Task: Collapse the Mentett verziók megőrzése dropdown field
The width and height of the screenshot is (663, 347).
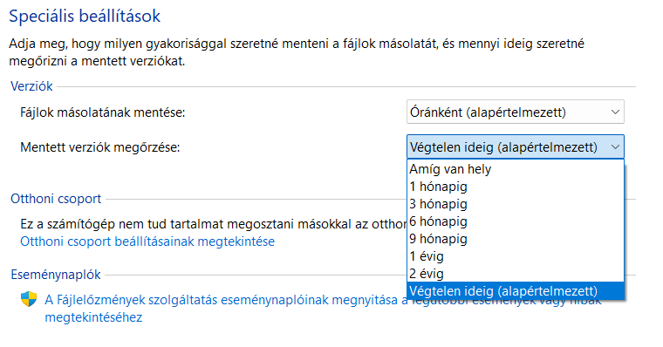Action: point(515,147)
